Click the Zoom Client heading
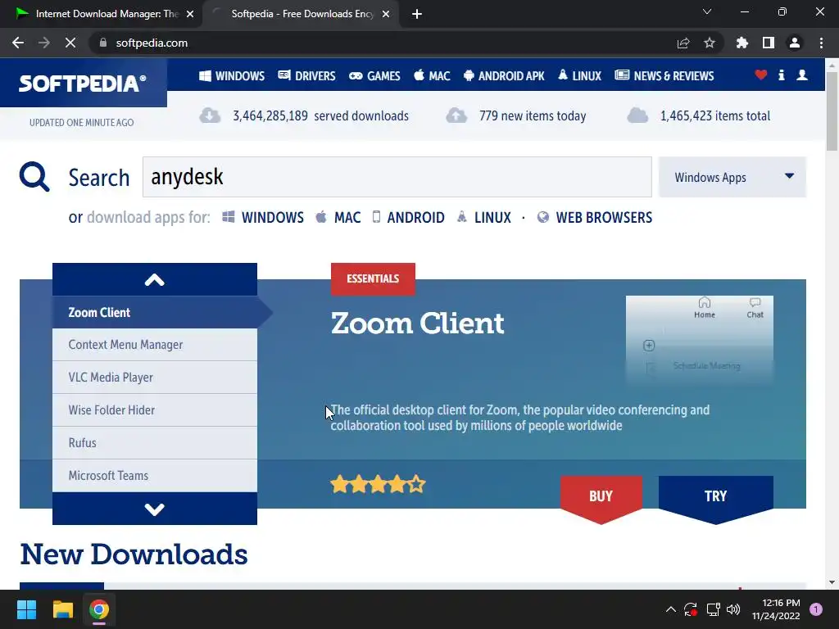The width and height of the screenshot is (839, 629). (x=417, y=324)
